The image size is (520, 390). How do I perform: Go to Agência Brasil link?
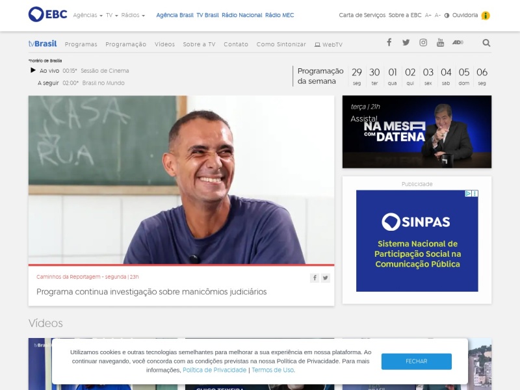[x=175, y=15]
